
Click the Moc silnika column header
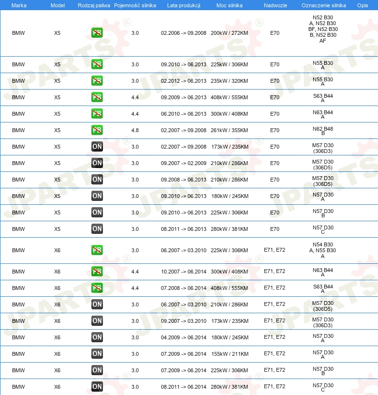pyautogui.click(x=230, y=5)
